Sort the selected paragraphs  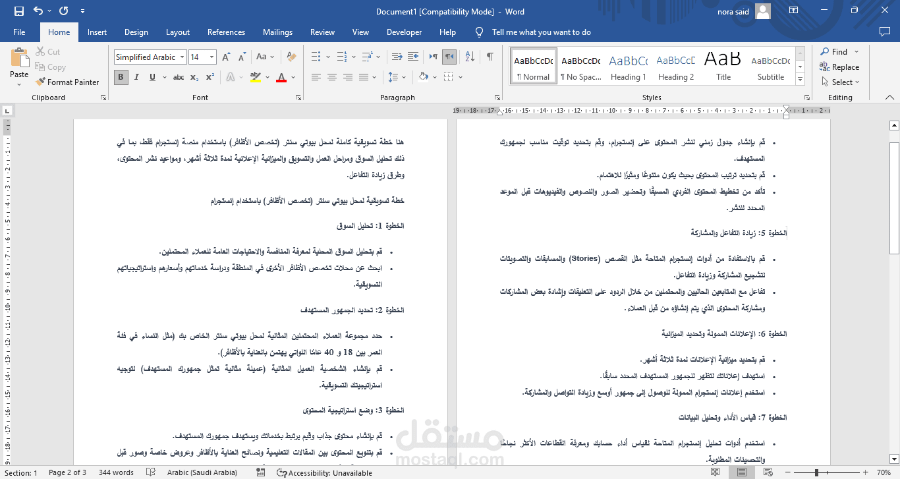click(x=470, y=57)
